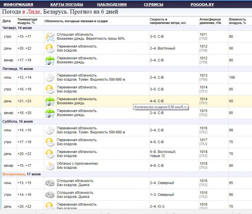Click the orange Воскресенье day heading
The height and width of the screenshot is (214, 252).
click(14, 174)
